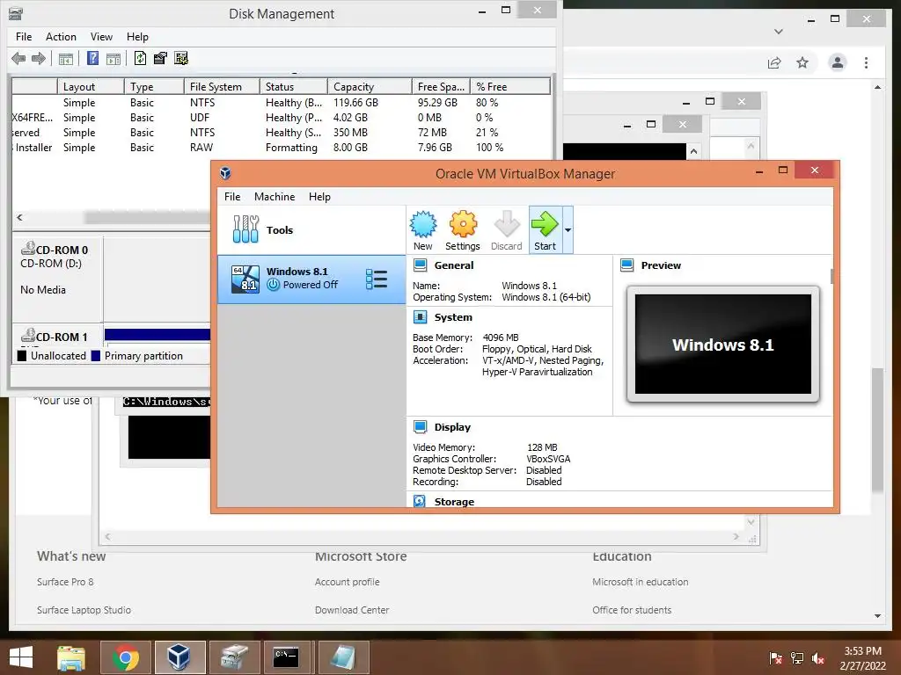This screenshot has width=901, height=675.
Task: Sort volumes by Status column header
Action: coord(294,87)
